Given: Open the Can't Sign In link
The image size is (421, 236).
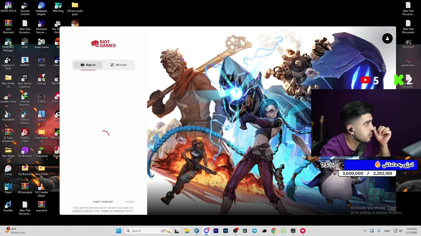Looking at the screenshot, I should pos(103,202).
